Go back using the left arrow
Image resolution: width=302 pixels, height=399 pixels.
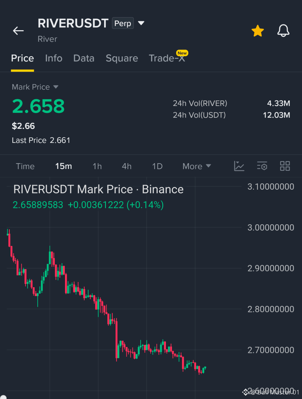18,31
